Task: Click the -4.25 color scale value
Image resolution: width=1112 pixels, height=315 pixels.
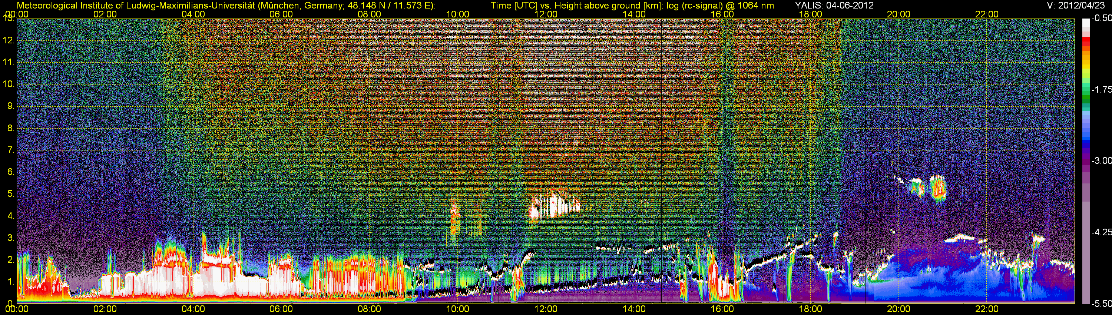Action: pyautogui.click(x=1101, y=232)
